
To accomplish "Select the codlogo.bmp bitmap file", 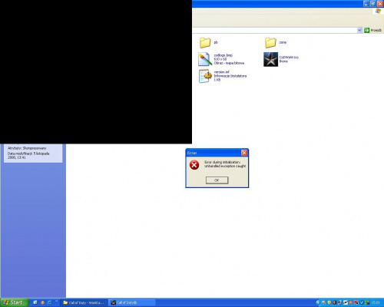I will tap(221, 59).
